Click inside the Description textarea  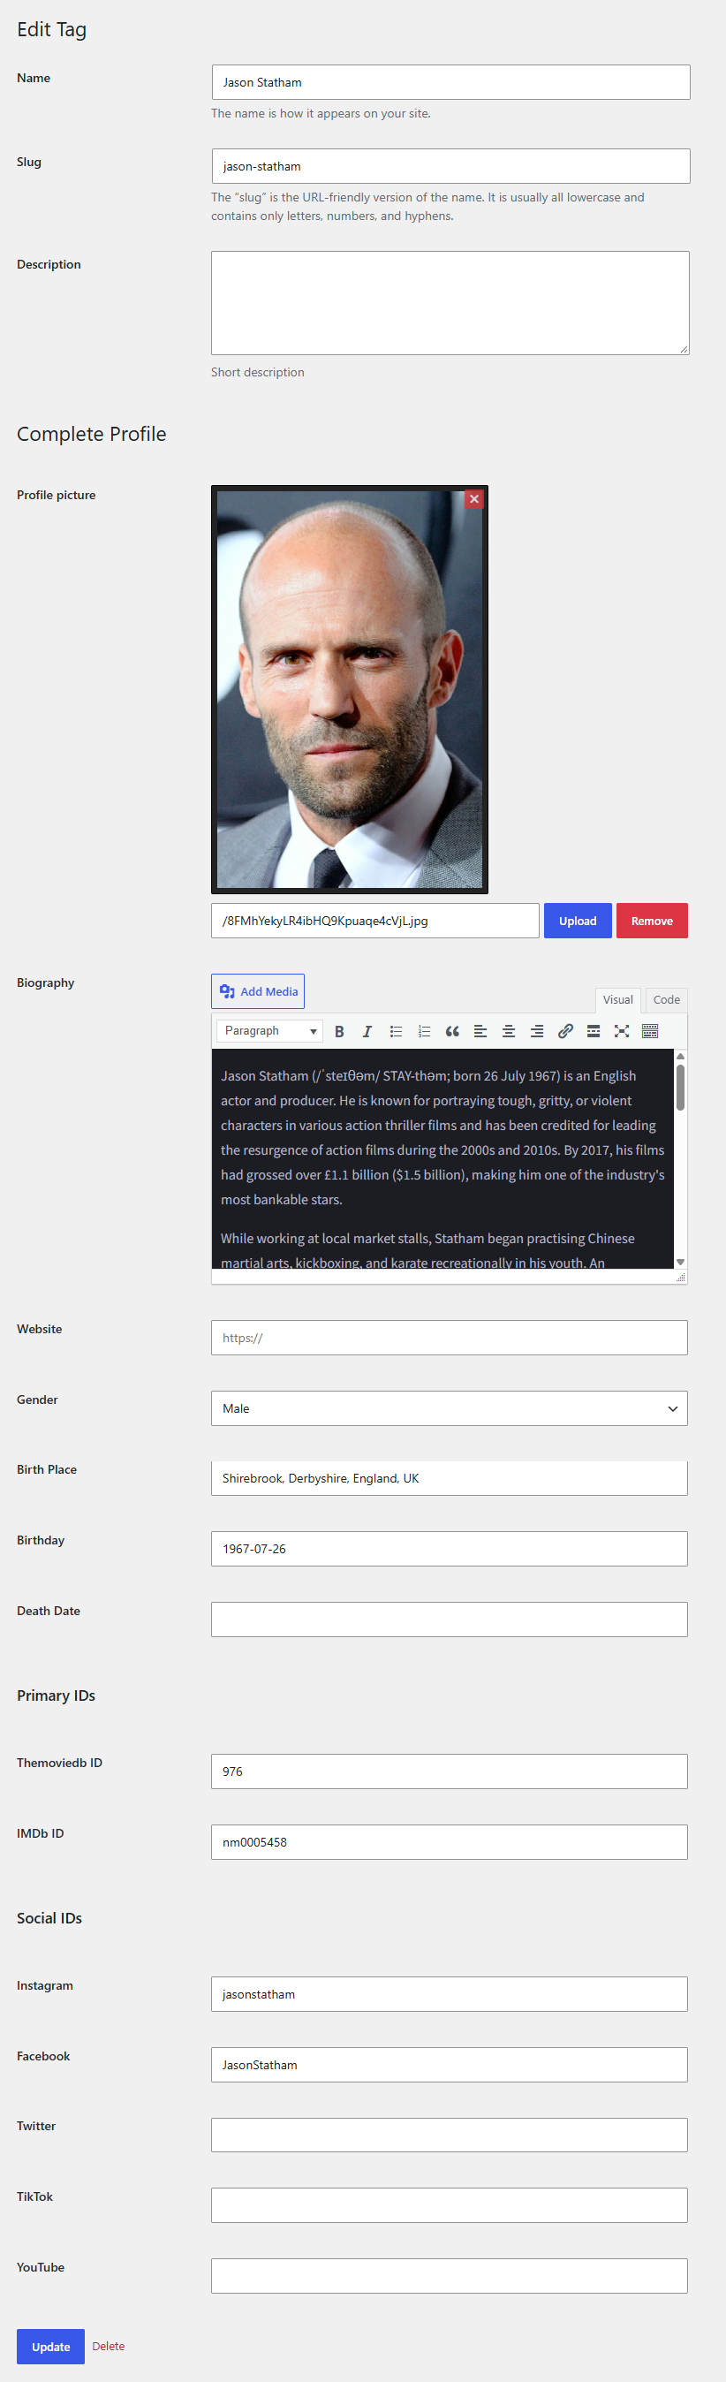(x=450, y=303)
